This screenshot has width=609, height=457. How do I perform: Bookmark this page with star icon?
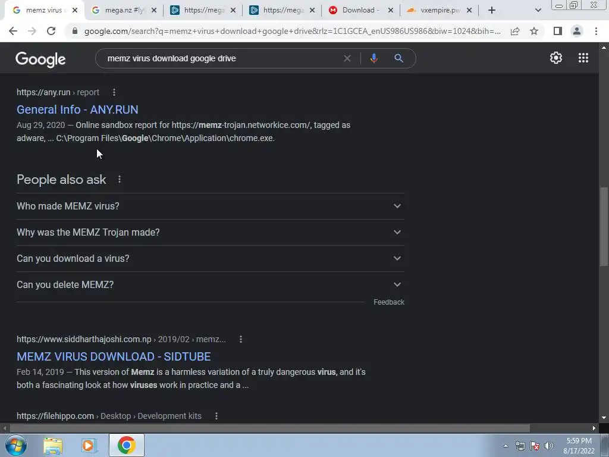534,31
